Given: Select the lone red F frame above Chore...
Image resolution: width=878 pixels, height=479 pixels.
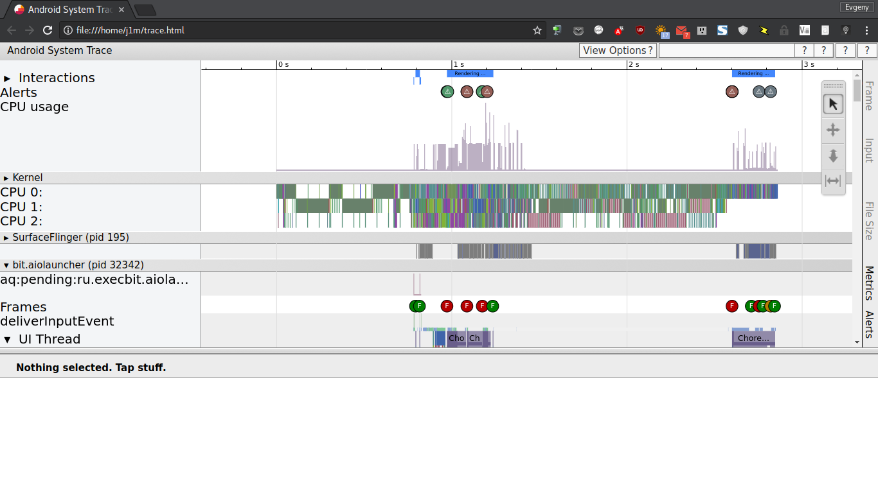Looking at the screenshot, I should click(x=731, y=306).
